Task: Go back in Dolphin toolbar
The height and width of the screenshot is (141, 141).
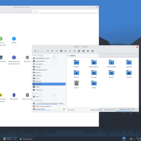Action: coord(35,51)
